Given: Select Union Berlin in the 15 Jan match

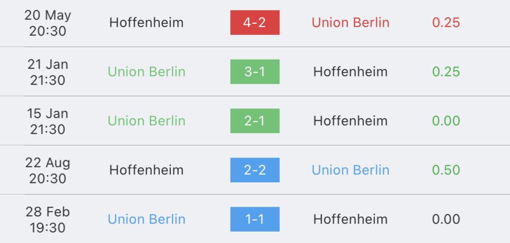Looking at the screenshot, I should (x=146, y=121).
